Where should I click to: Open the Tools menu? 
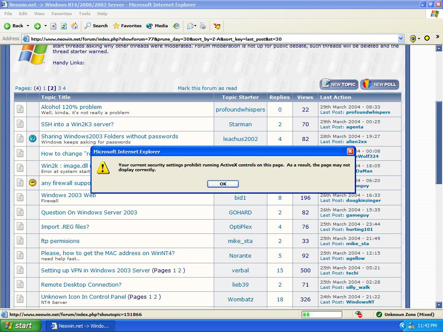pos(84,13)
